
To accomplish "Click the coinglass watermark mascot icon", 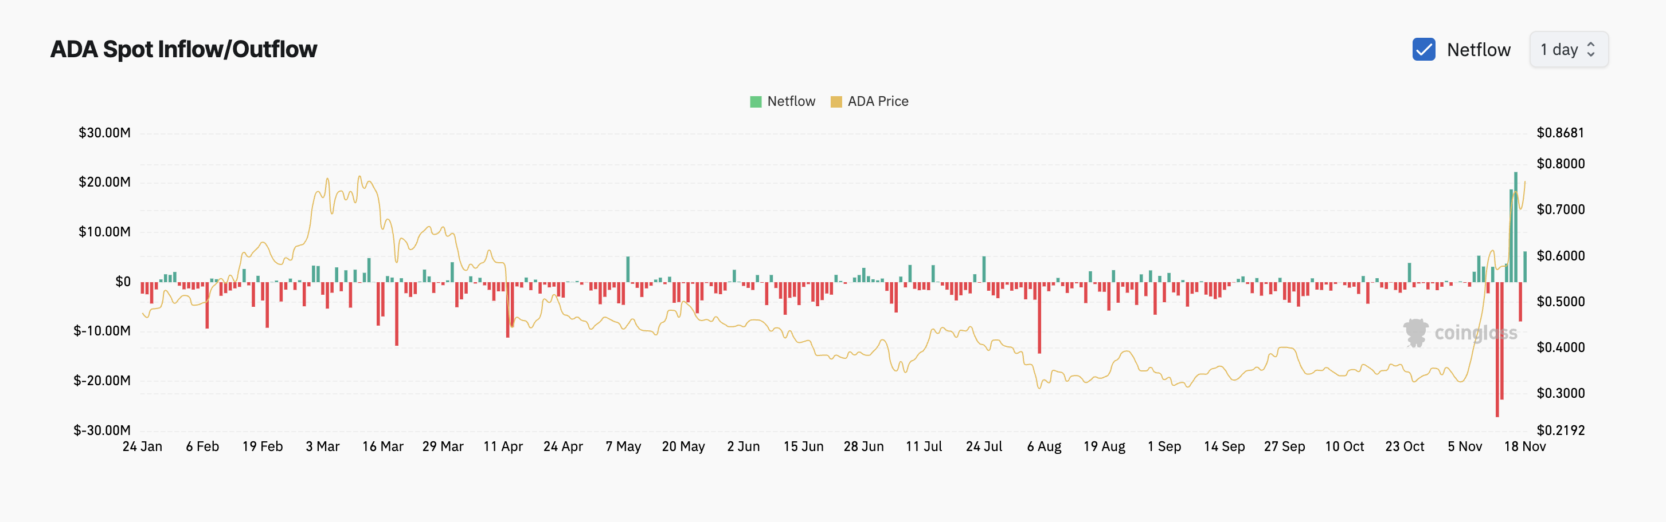I will click(x=1415, y=333).
